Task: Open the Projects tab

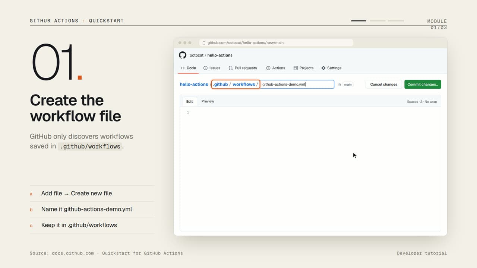Action: [304, 68]
